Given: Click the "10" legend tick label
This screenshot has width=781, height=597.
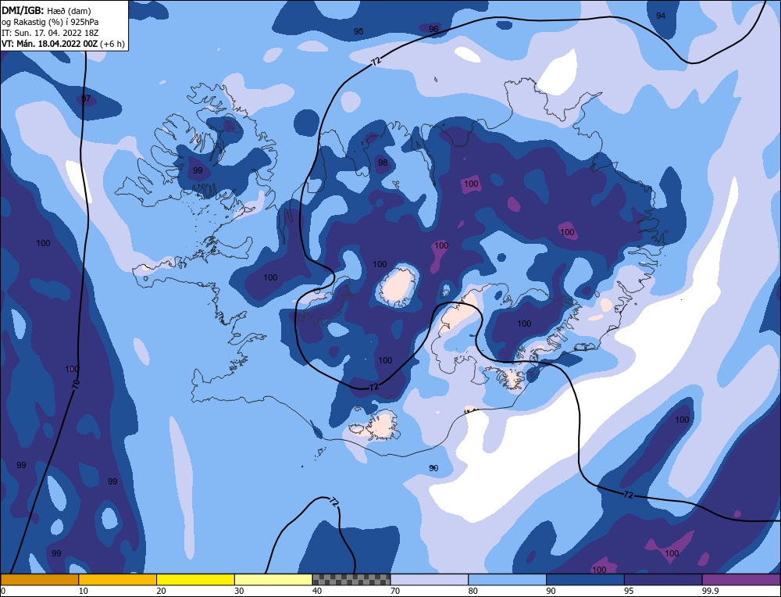Looking at the screenshot, I should pyautogui.click(x=84, y=591).
